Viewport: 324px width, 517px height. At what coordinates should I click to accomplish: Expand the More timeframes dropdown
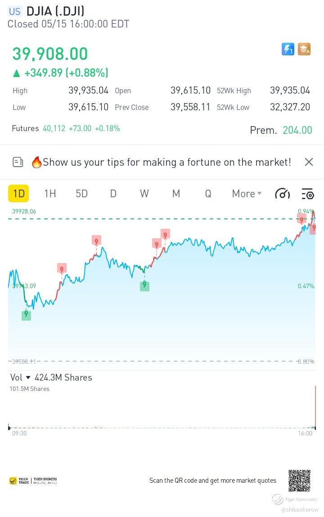(247, 194)
